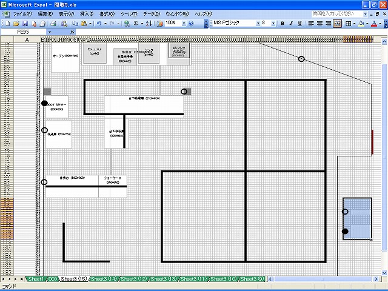Click the Insert Function fx icon
388x291 pixels.
(x=72, y=32)
